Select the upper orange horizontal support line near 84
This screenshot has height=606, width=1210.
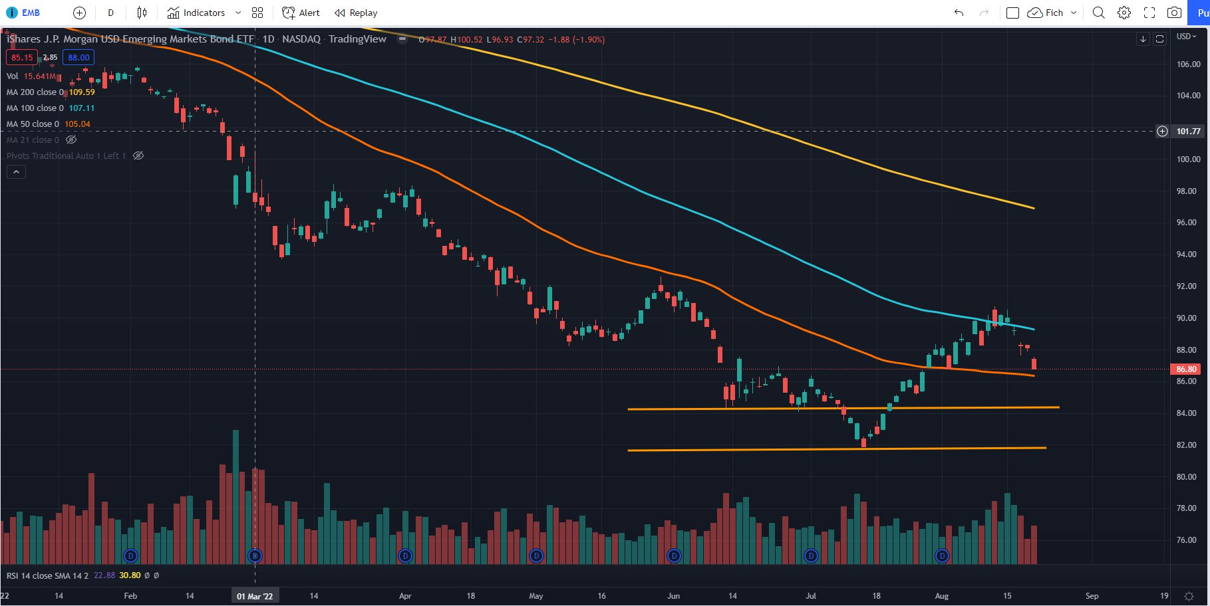click(x=843, y=408)
